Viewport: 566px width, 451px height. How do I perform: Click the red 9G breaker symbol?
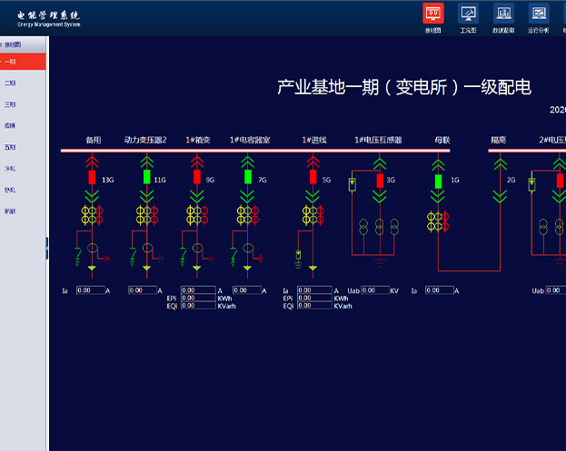[x=196, y=180]
